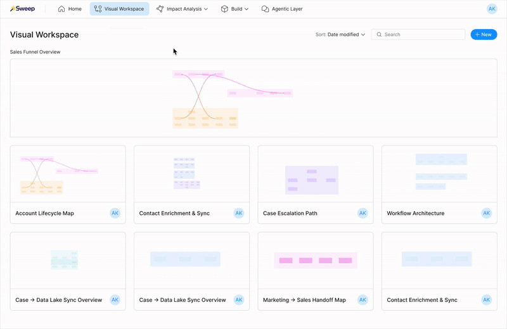
Task: Click AK avatar on Account Lifecycle Map card
Action: 115,213
